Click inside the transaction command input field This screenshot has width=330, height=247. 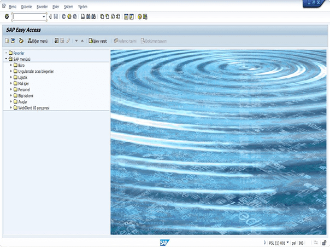click(27, 17)
